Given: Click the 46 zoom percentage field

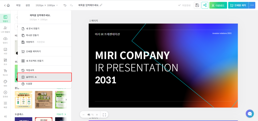Looking at the screenshot, I should click(89, 115).
